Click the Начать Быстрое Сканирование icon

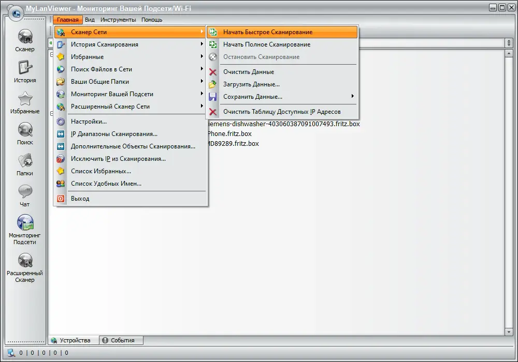click(213, 32)
